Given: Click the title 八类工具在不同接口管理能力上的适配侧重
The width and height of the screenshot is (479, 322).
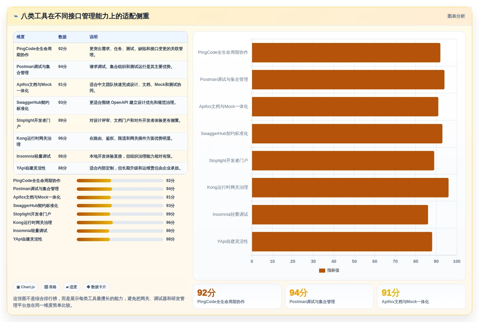Looking at the screenshot, I should pos(85,16).
